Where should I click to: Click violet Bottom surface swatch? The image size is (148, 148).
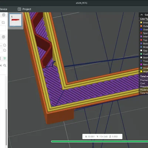tap(141, 44)
